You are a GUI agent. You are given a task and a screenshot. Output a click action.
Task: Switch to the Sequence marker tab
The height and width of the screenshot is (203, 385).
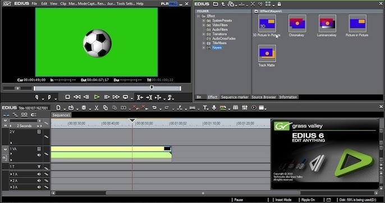tap(235, 97)
